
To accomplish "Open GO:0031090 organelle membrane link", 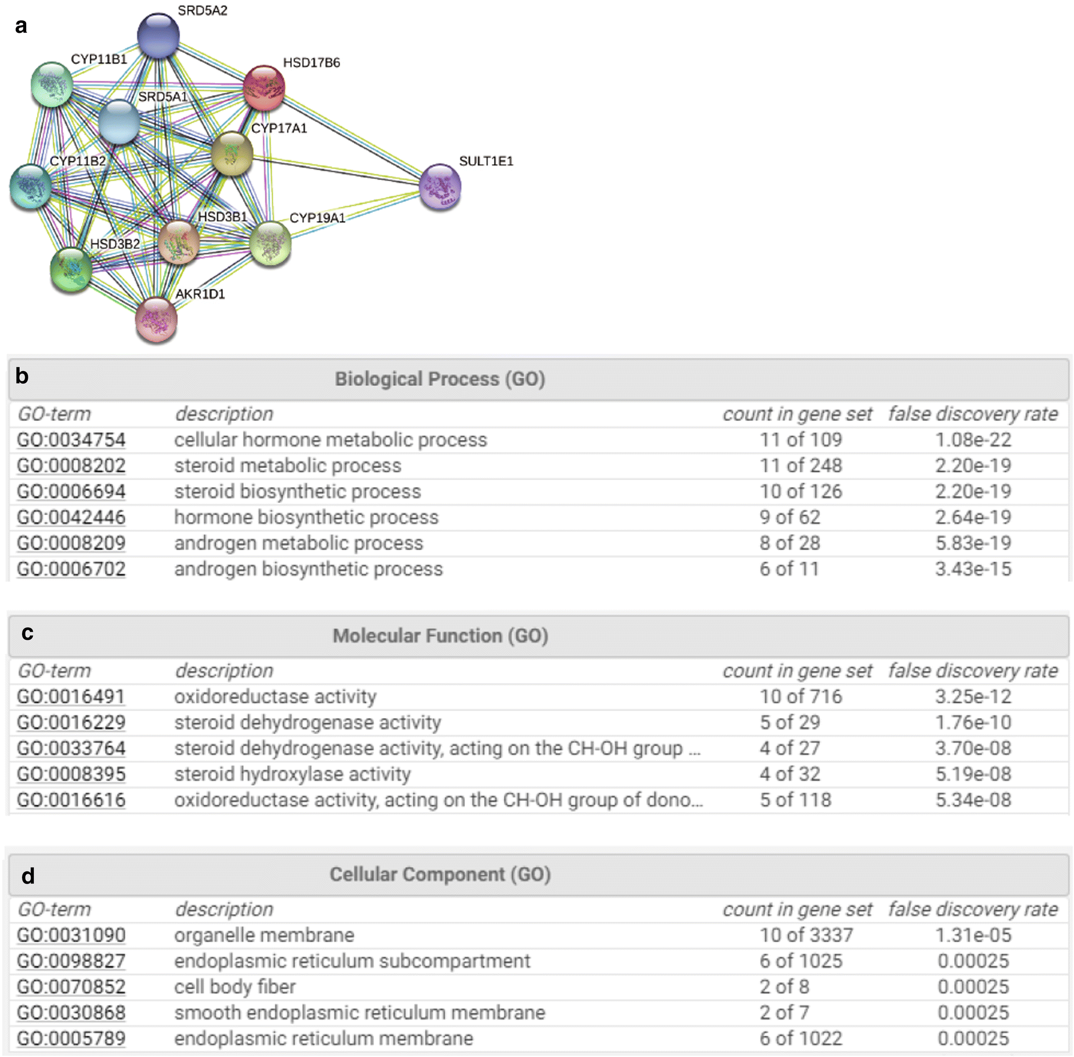I will [71, 935].
